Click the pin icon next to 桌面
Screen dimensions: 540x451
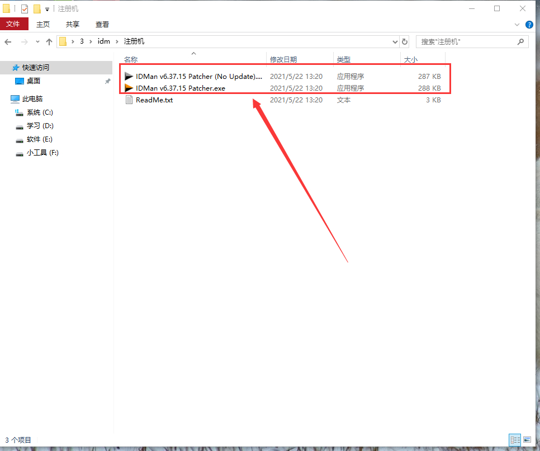pyautogui.click(x=108, y=81)
